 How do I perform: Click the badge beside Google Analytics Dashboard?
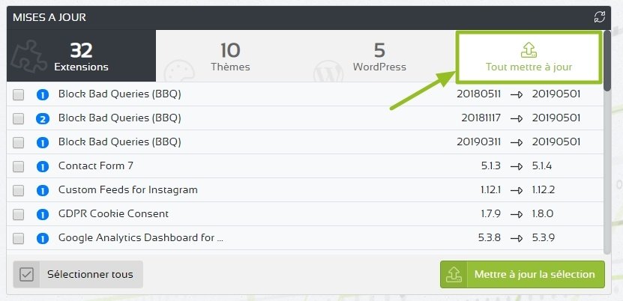pyautogui.click(x=43, y=238)
